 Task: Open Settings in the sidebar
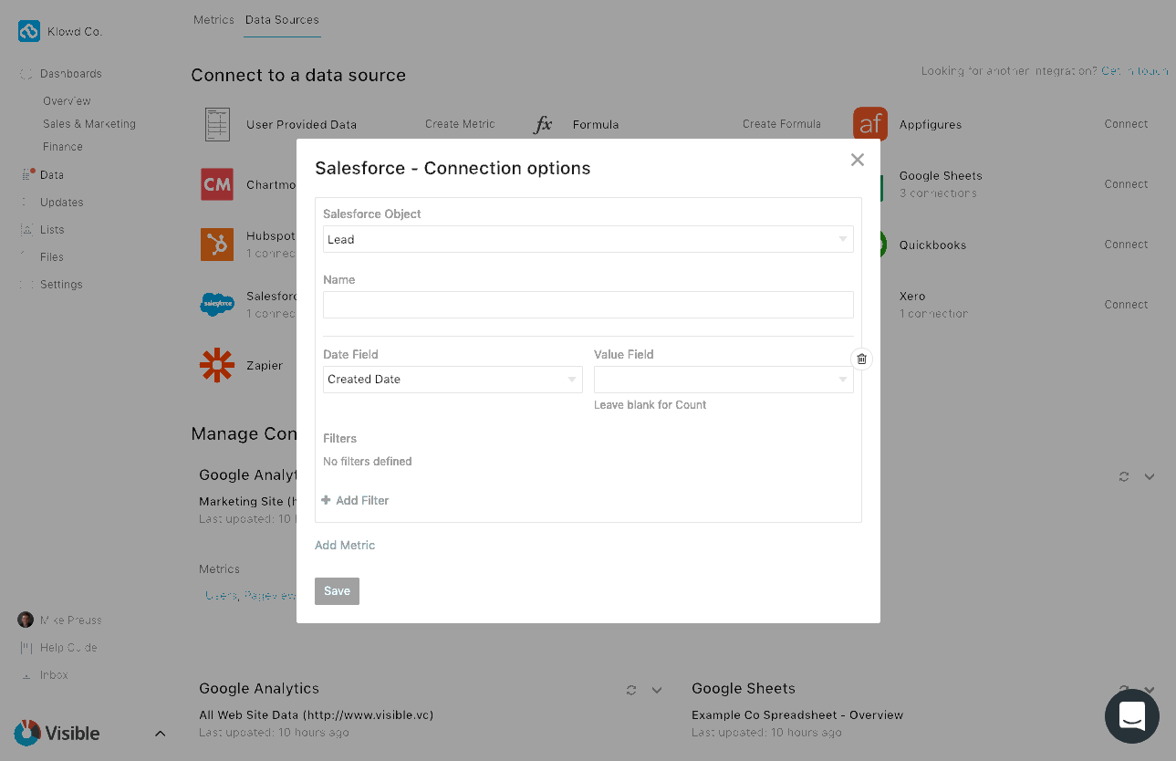coord(61,285)
